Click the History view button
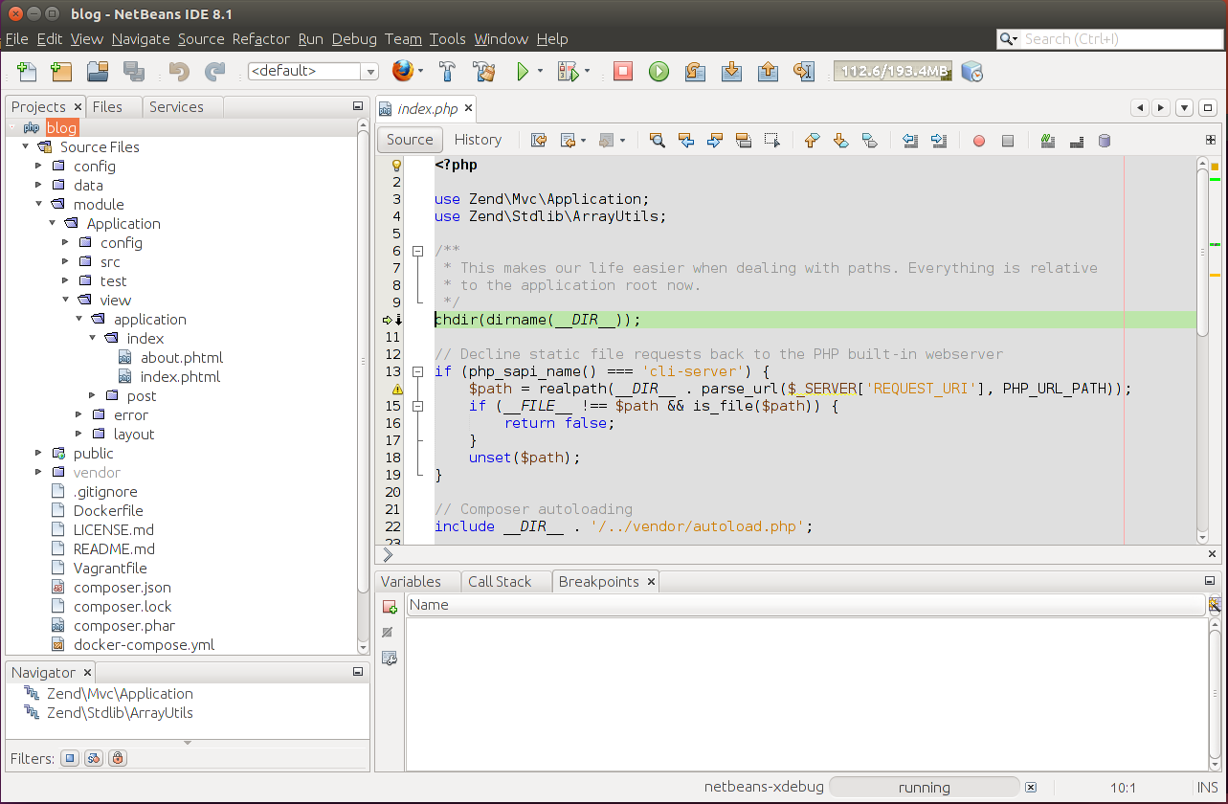The width and height of the screenshot is (1228, 804). click(478, 140)
